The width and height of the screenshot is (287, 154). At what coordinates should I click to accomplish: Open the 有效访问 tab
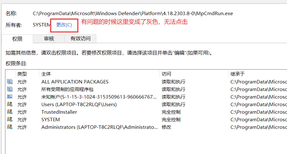click(80, 38)
